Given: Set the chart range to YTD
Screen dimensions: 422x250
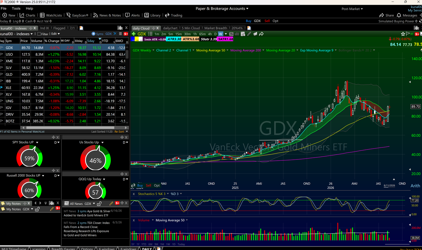Looking at the screenshot, I should [x=143, y=244].
